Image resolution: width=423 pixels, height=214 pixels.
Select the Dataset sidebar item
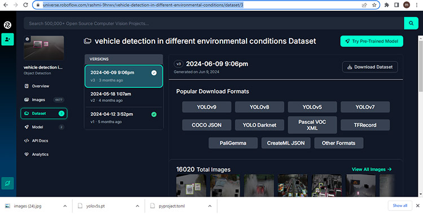pyautogui.click(x=43, y=113)
